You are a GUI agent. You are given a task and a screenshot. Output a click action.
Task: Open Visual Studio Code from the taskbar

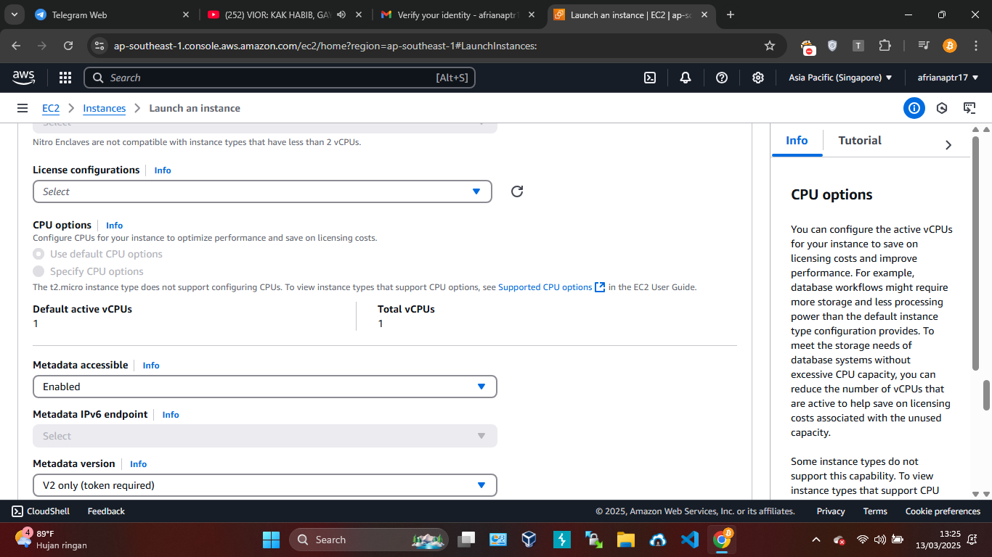[690, 540]
